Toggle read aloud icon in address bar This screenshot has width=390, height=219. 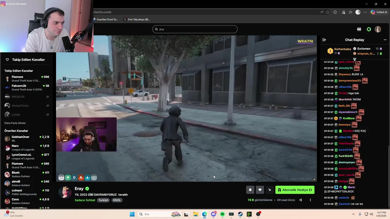point(322,12)
